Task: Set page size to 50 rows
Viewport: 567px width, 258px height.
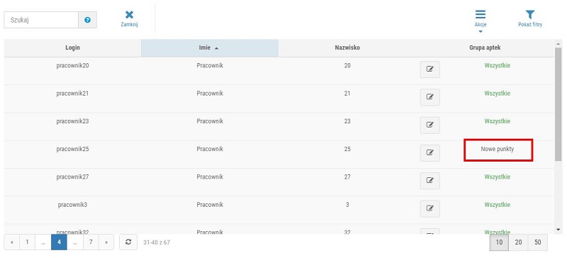Action: point(538,242)
